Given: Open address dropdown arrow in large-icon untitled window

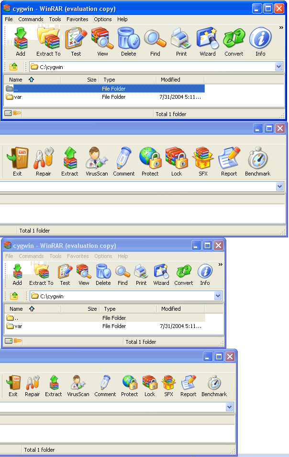Looking at the screenshot, I should pyautogui.click(x=280, y=187).
